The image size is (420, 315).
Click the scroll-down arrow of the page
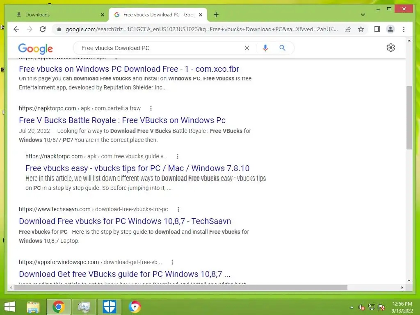[409, 281]
